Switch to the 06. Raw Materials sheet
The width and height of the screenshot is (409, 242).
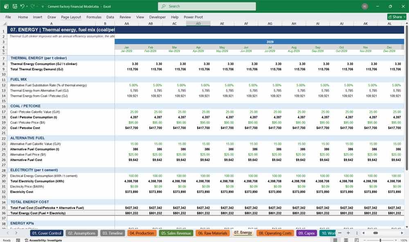click(x=213, y=233)
